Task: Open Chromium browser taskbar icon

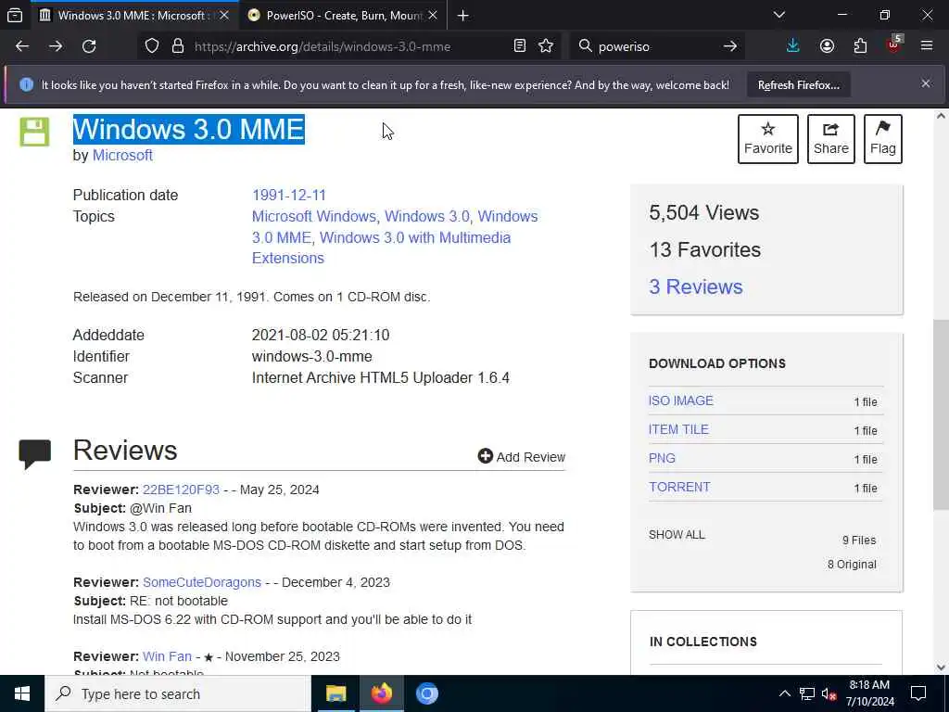Action: click(x=426, y=693)
